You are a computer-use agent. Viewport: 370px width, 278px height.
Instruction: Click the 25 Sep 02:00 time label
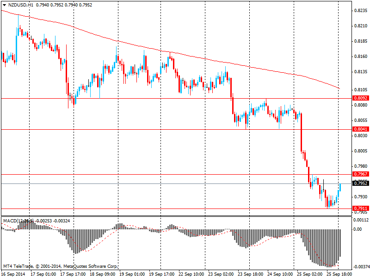tap(309, 274)
